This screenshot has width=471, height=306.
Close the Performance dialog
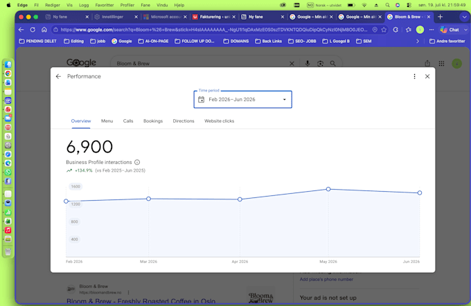[427, 77]
